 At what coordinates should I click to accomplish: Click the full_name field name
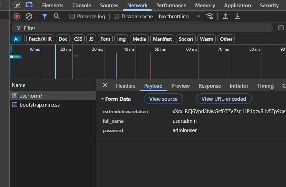(x=113, y=121)
